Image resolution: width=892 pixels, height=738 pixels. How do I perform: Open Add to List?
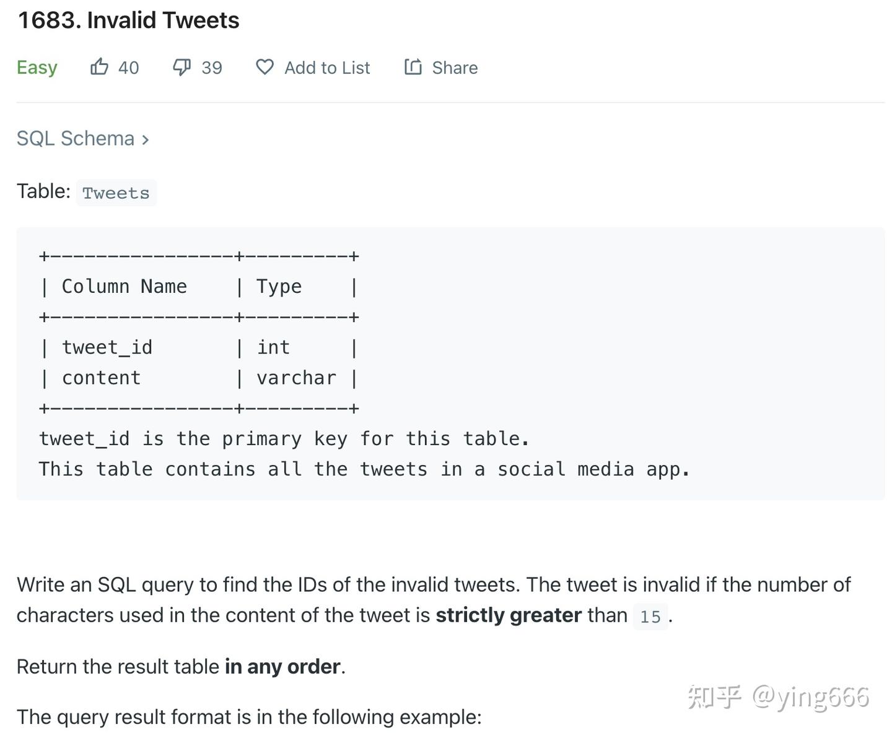click(x=327, y=67)
